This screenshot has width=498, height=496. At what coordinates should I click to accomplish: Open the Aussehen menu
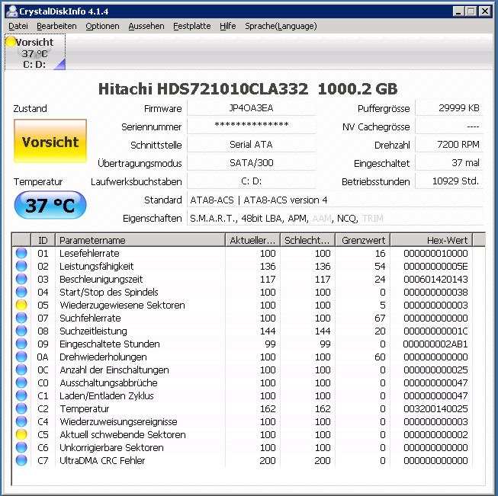(146, 26)
